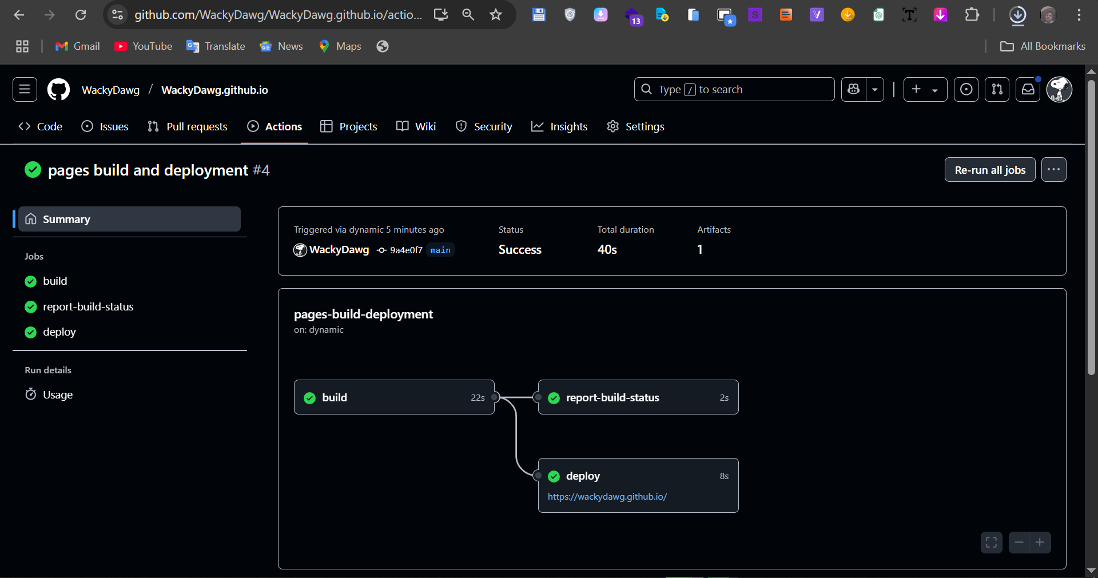Open Gmail bookmark

point(77,46)
